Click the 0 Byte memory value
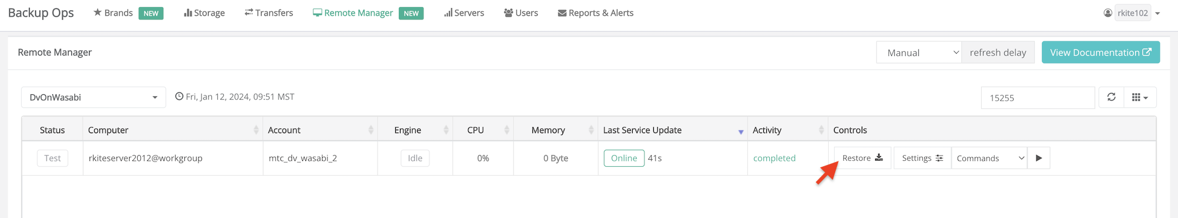1178x218 pixels. click(556, 158)
